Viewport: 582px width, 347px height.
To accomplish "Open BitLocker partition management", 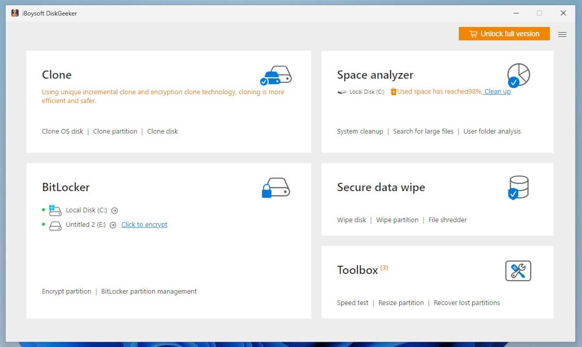I will (149, 292).
